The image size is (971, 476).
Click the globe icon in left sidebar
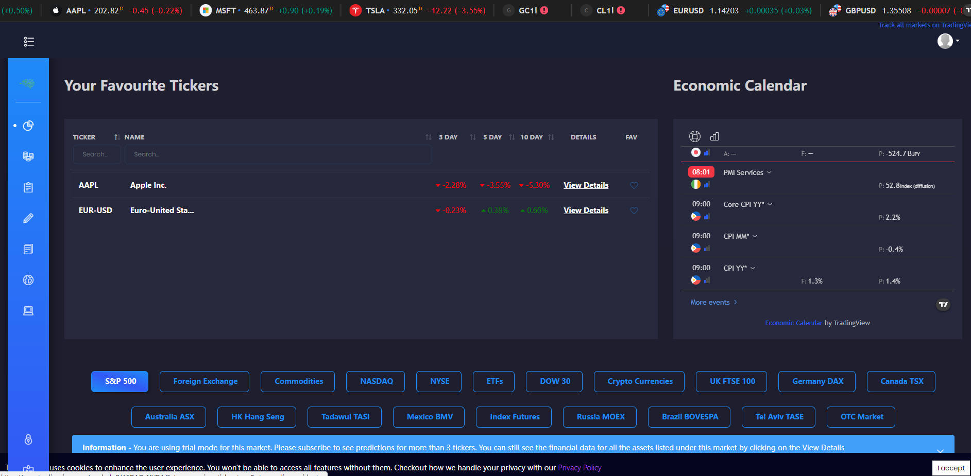click(x=28, y=280)
